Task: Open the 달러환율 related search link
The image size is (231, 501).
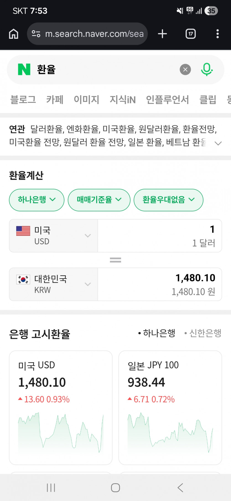Action: (x=46, y=129)
